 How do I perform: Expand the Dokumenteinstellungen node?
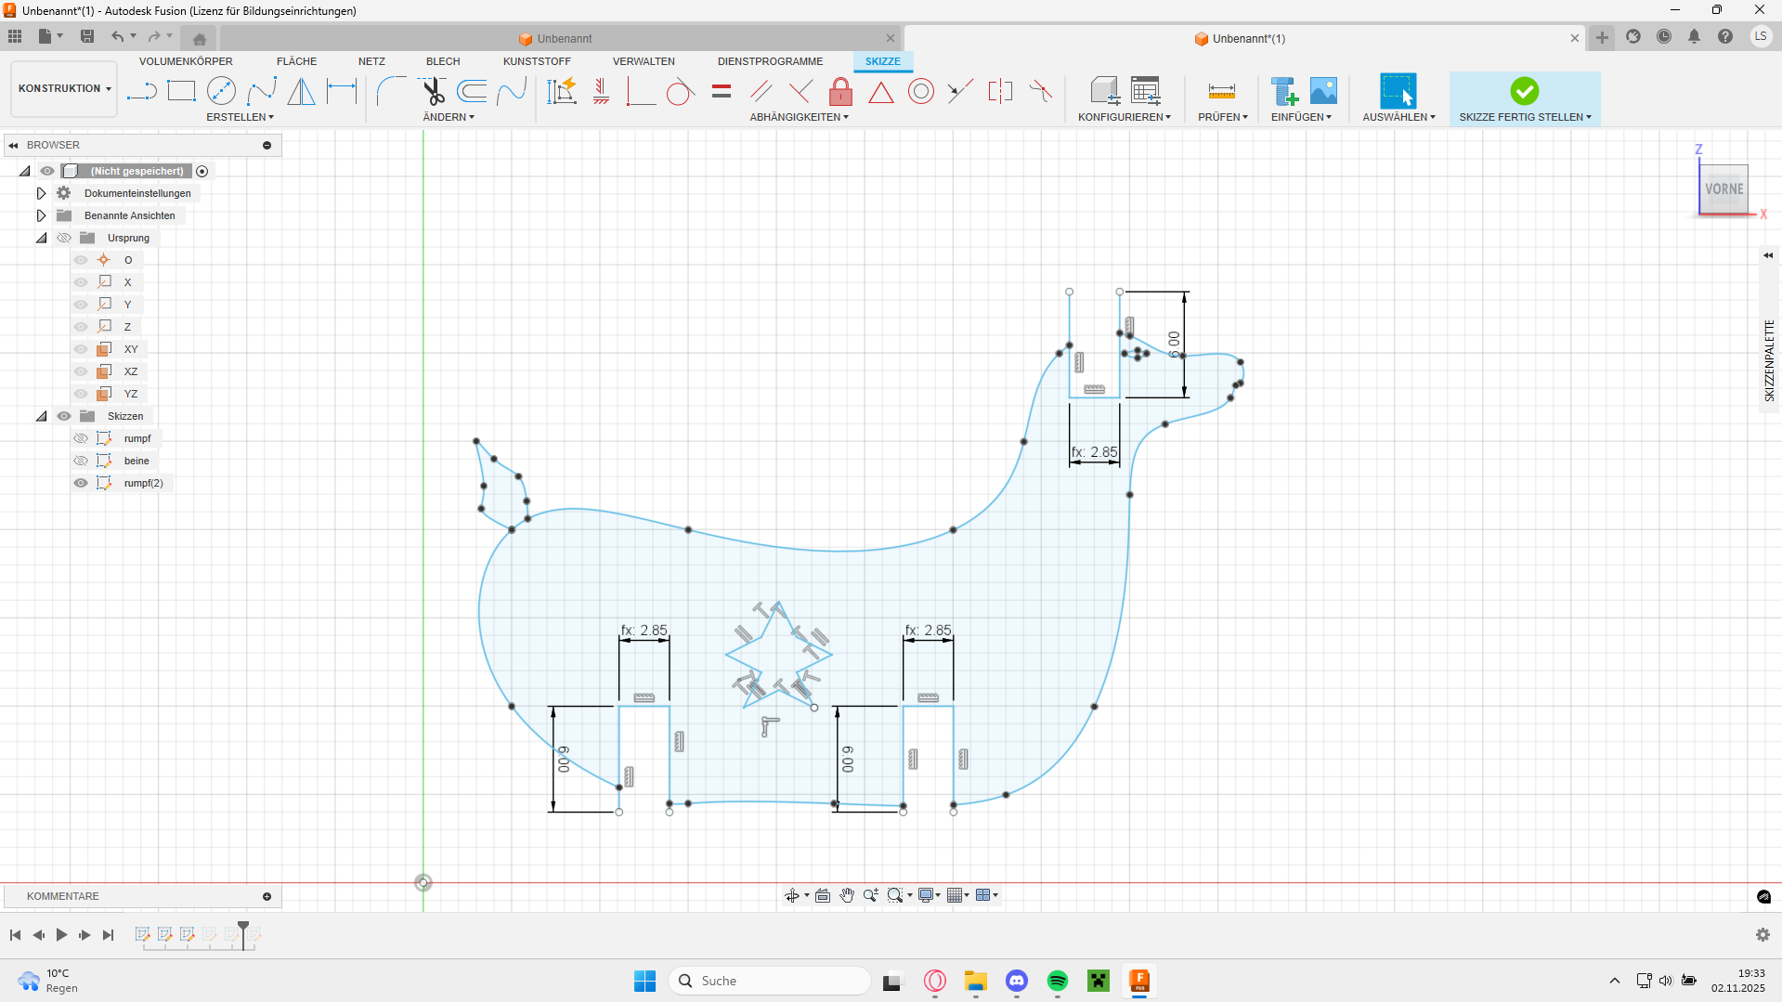click(x=41, y=193)
